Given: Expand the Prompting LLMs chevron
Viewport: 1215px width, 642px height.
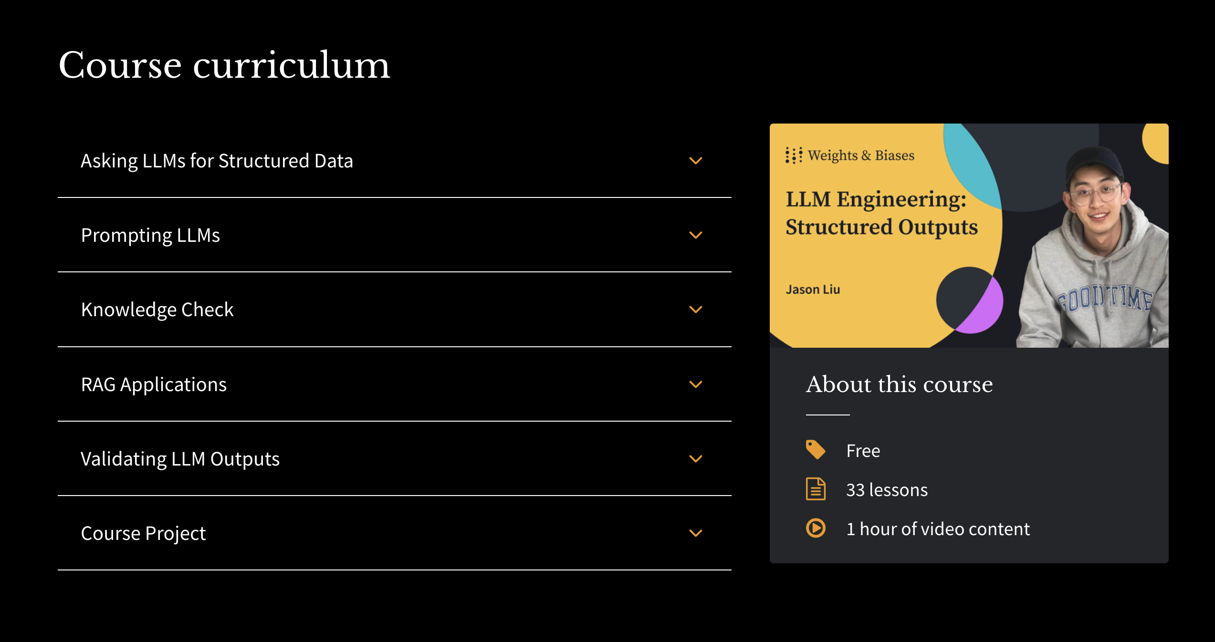Looking at the screenshot, I should coord(695,235).
